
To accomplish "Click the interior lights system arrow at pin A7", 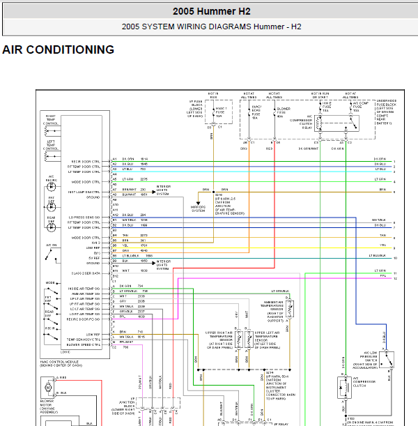I will coord(154,192).
